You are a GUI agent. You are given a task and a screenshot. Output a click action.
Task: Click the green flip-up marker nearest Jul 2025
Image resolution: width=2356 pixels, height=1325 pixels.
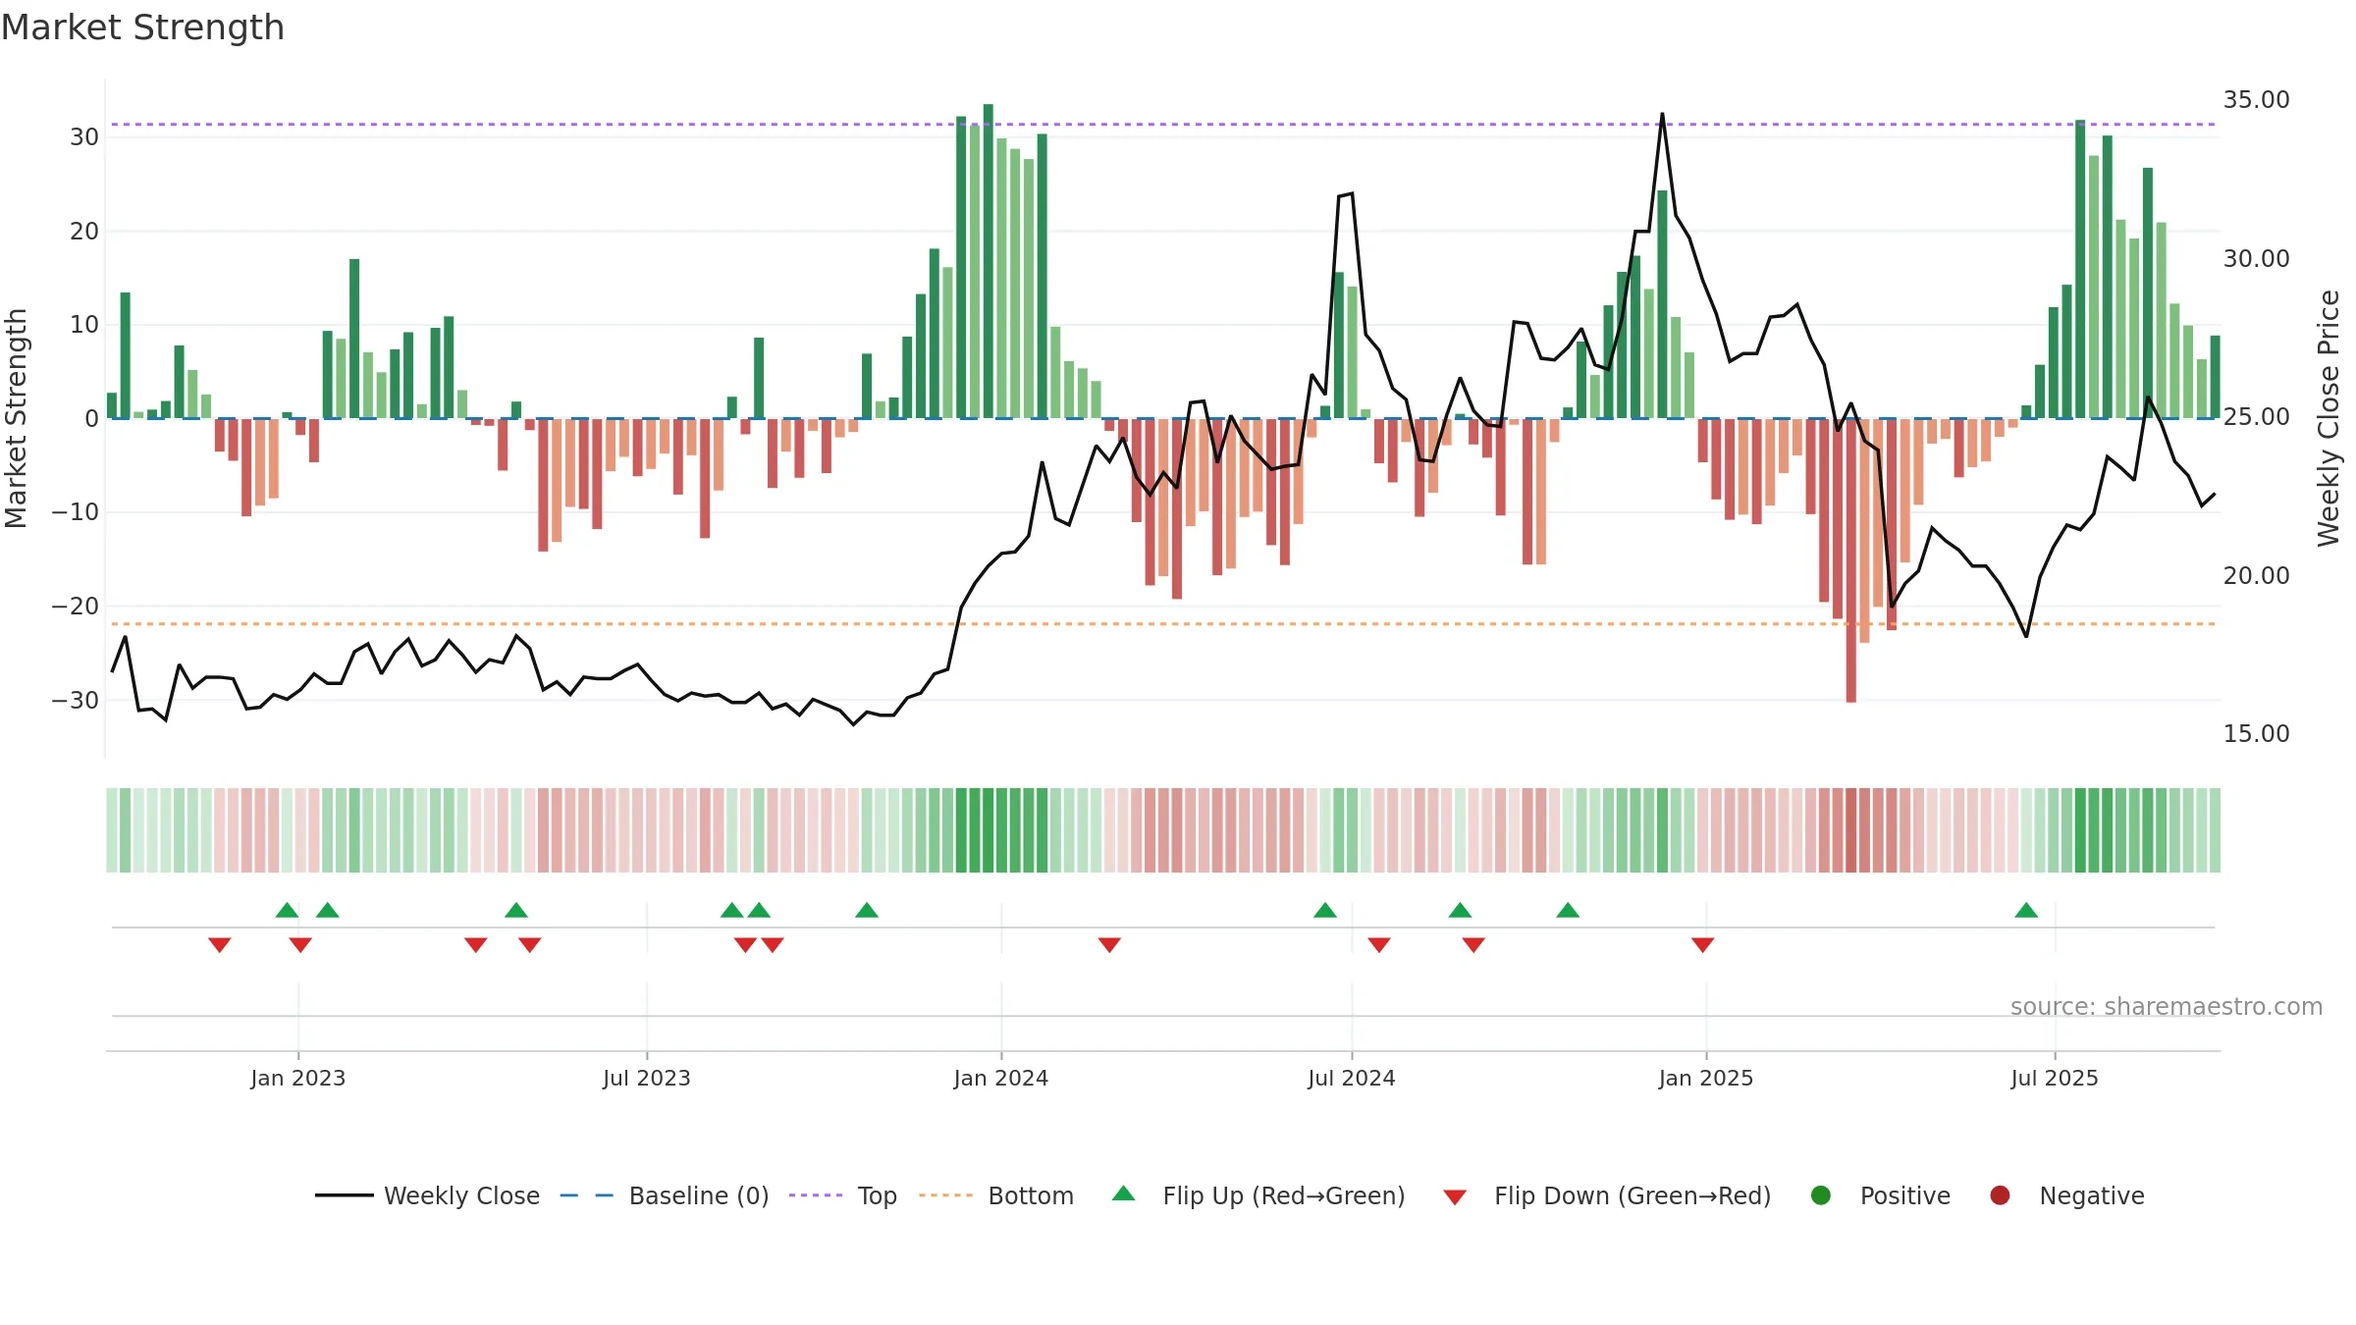coord(2026,910)
